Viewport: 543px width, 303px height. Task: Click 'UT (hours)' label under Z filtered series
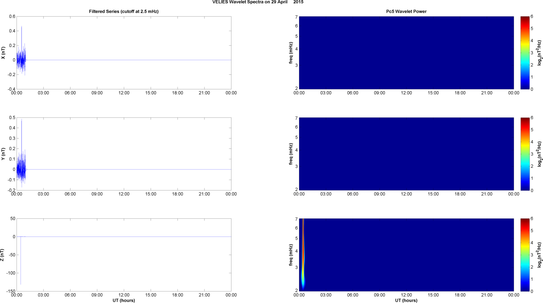point(124,300)
